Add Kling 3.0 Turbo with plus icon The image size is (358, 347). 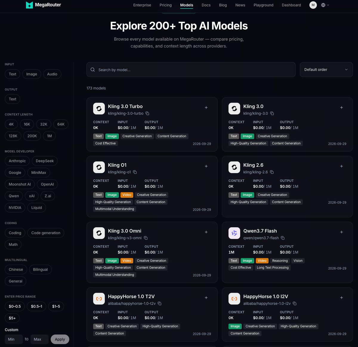click(206, 107)
